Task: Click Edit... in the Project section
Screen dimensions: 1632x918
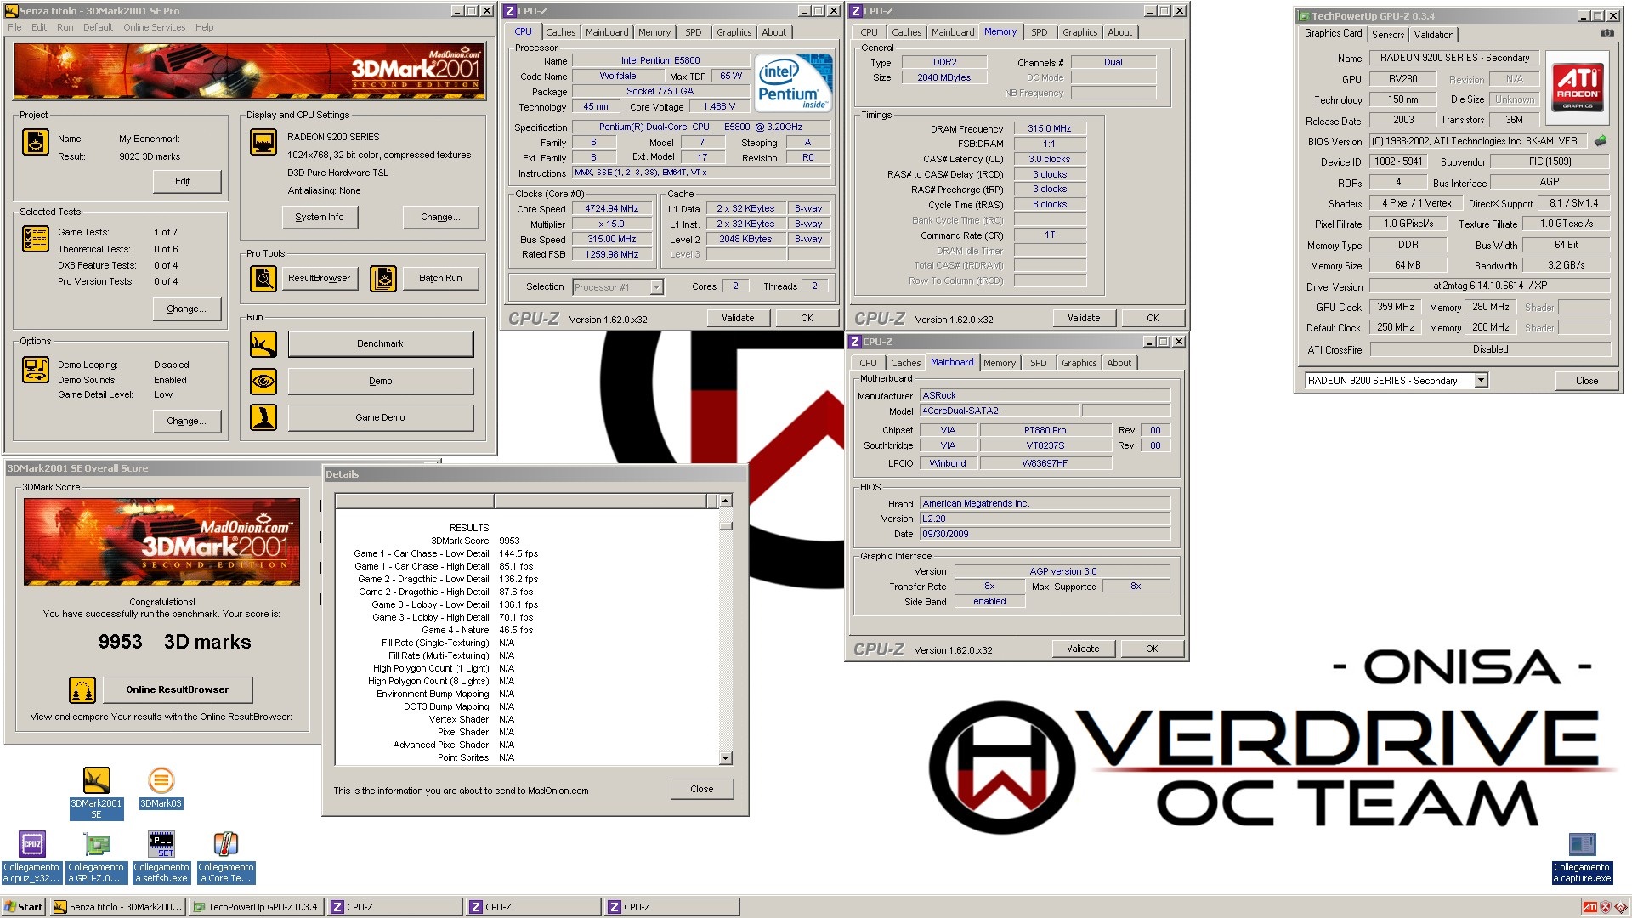Action: (x=186, y=181)
